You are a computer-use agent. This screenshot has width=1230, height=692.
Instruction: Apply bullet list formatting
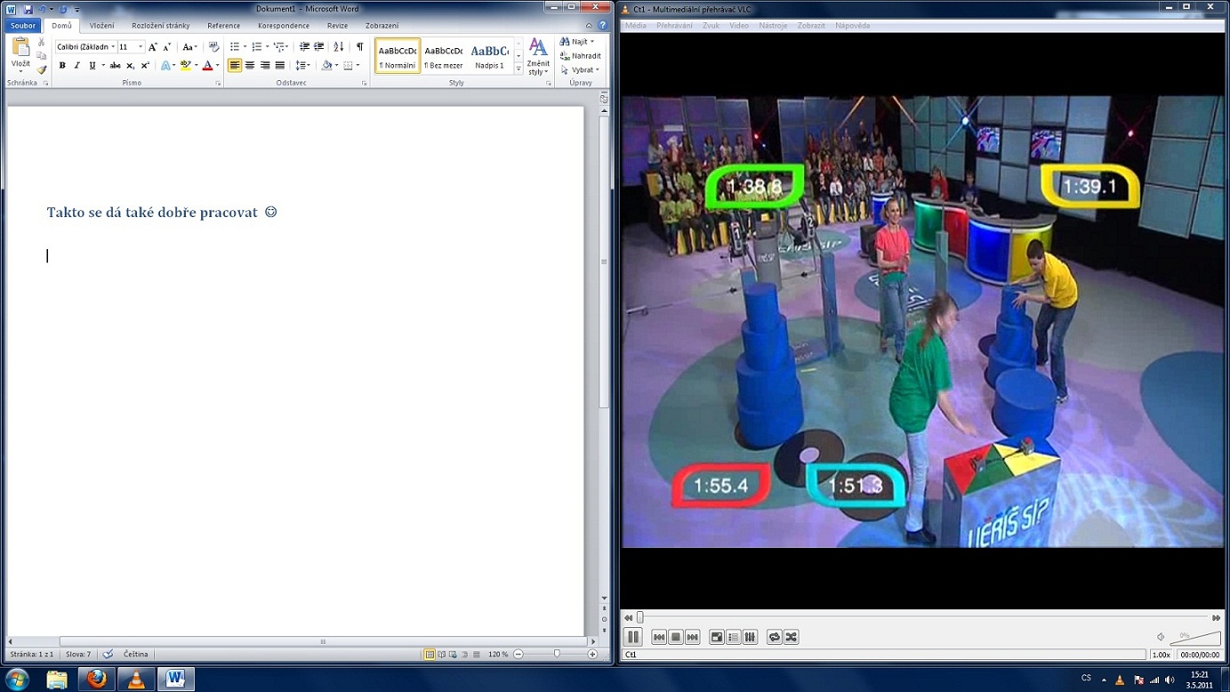pos(235,47)
